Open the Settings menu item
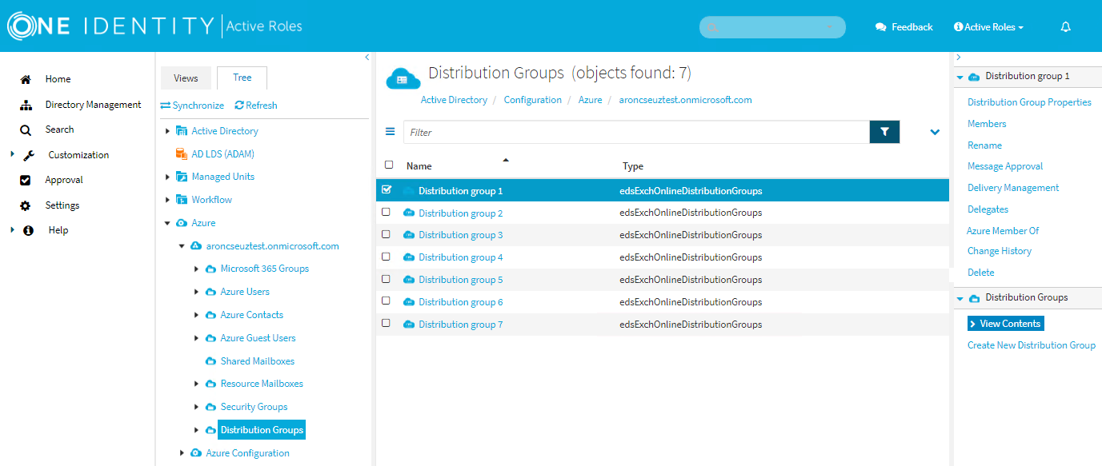The image size is (1102, 466). (x=62, y=205)
